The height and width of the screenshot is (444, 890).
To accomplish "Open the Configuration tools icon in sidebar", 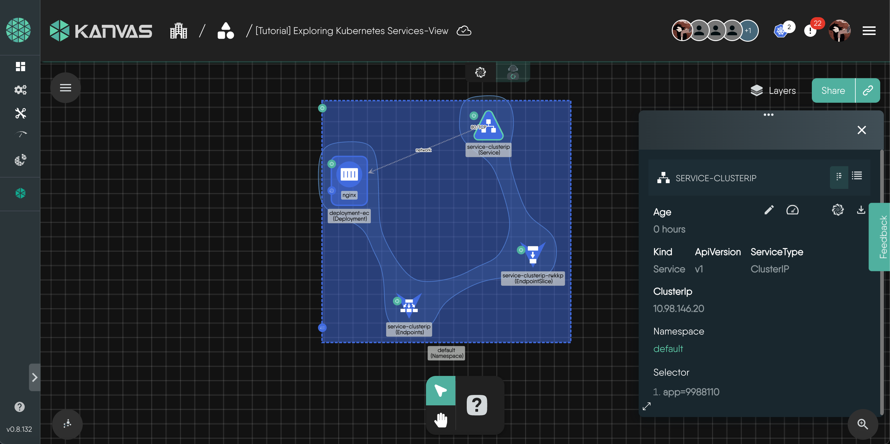I will pyautogui.click(x=21, y=113).
